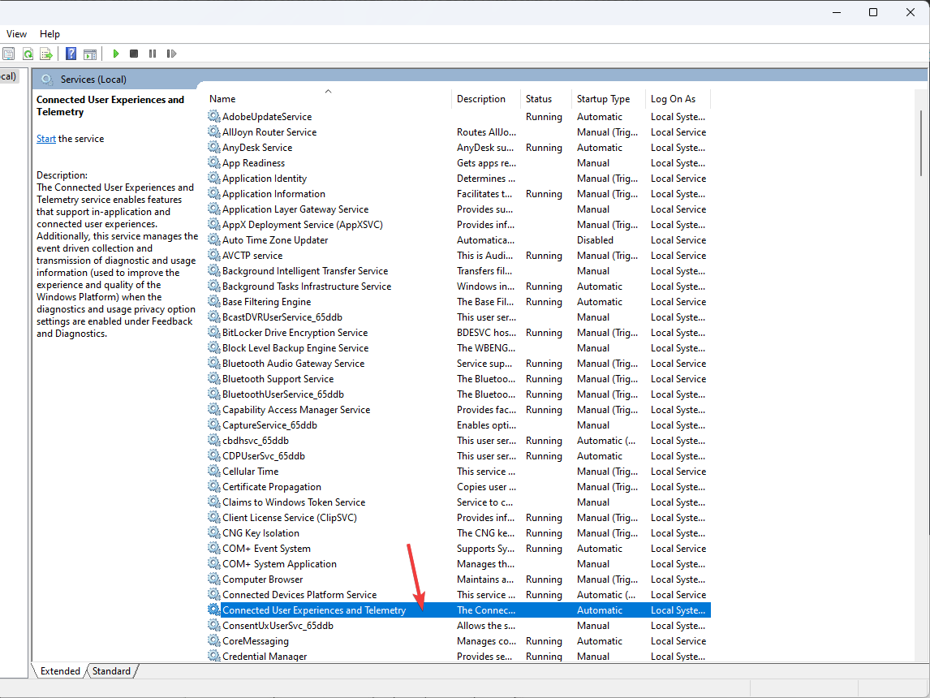Click the gear icon next to CoreMessaging
Image resolution: width=930 pixels, height=698 pixels.
[214, 640]
